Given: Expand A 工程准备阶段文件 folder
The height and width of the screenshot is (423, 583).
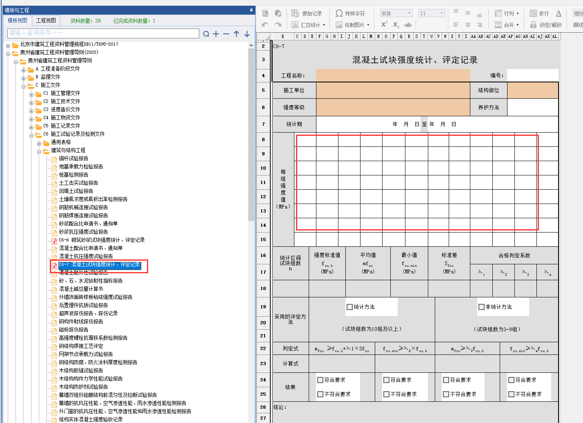Looking at the screenshot, I should [23, 70].
